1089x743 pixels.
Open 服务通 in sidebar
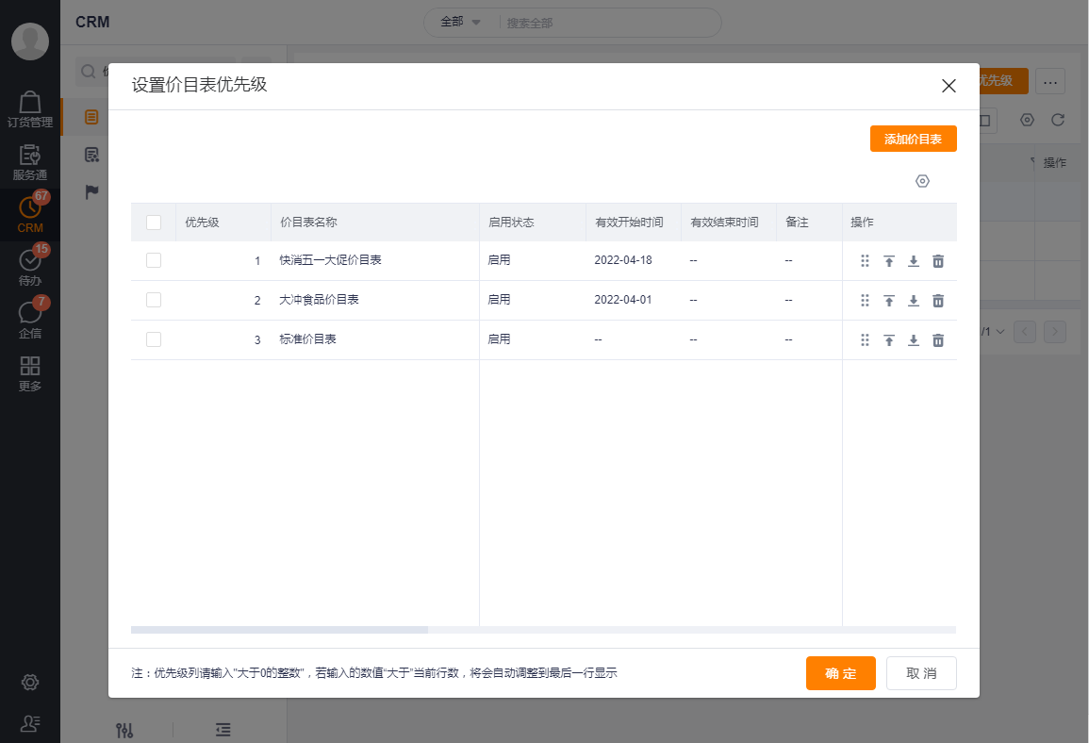30,162
